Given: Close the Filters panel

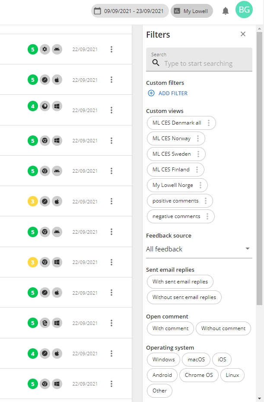Looking at the screenshot, I should point(243,34).
